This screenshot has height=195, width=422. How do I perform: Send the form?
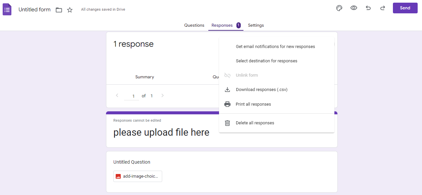[405, 8]
